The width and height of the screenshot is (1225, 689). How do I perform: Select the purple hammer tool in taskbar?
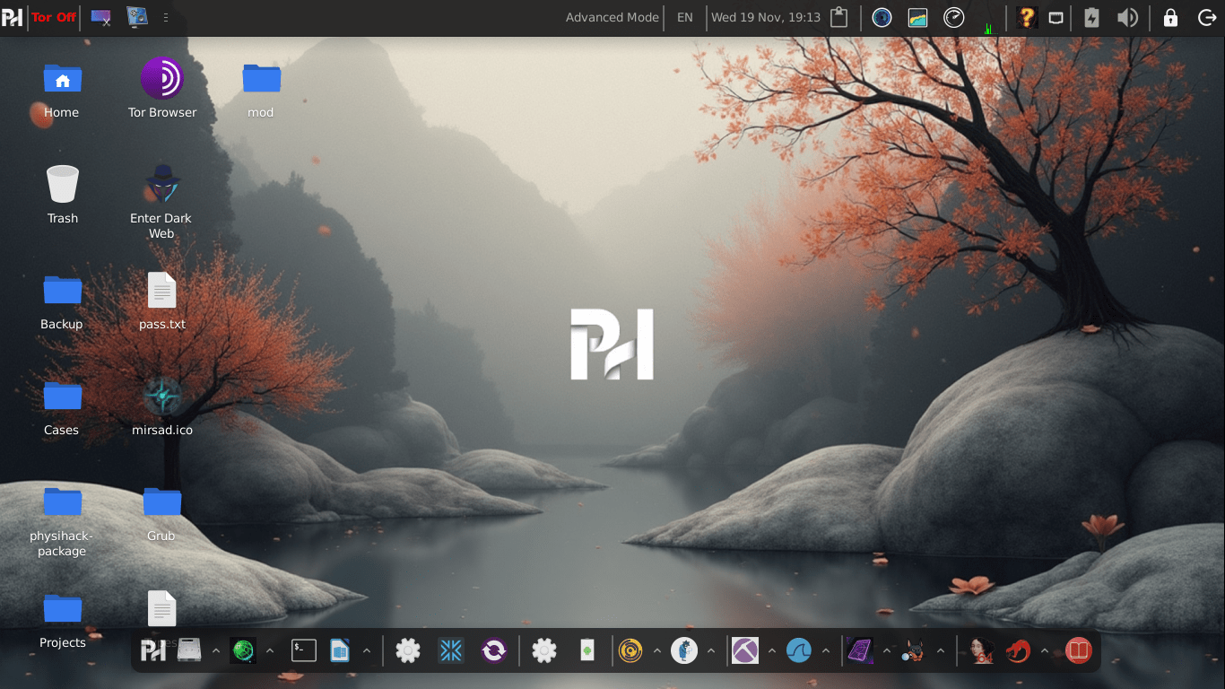pos(744,650)
